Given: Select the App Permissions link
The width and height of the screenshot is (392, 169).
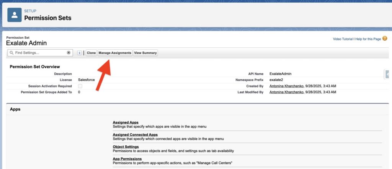Looking at the screenshot, I should point(127,159).
